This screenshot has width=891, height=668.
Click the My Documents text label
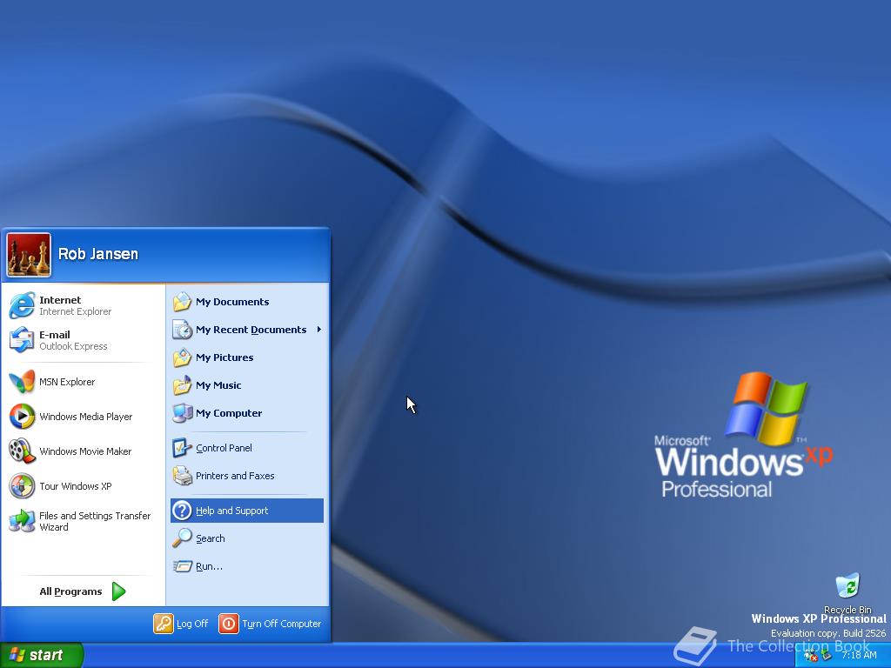point(232,302)
